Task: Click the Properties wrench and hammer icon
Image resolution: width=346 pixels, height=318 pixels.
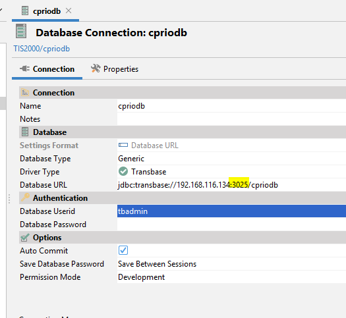Action: click(96, 68)
